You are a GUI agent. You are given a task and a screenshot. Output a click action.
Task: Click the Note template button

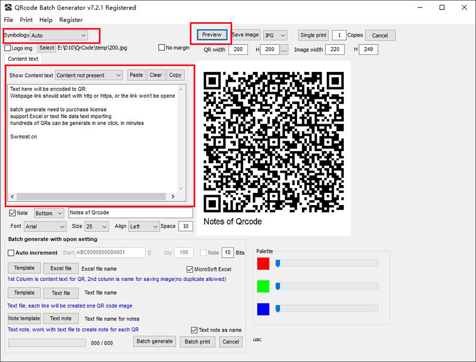(x=24, y=318)
